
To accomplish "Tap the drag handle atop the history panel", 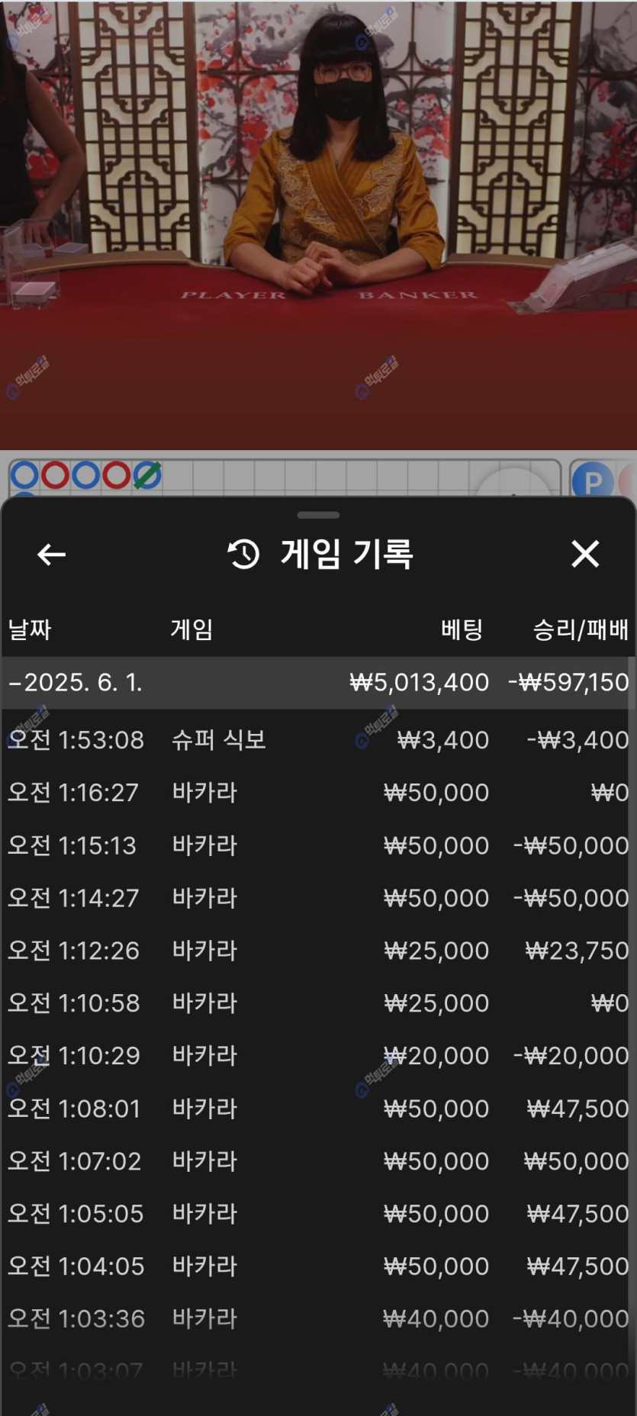I will click(x=318, y=515).
